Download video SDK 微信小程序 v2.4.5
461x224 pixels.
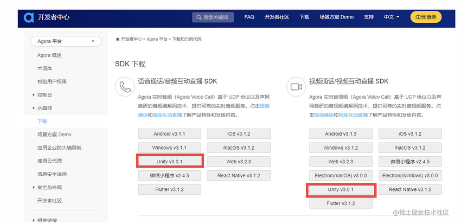[410, 162]
